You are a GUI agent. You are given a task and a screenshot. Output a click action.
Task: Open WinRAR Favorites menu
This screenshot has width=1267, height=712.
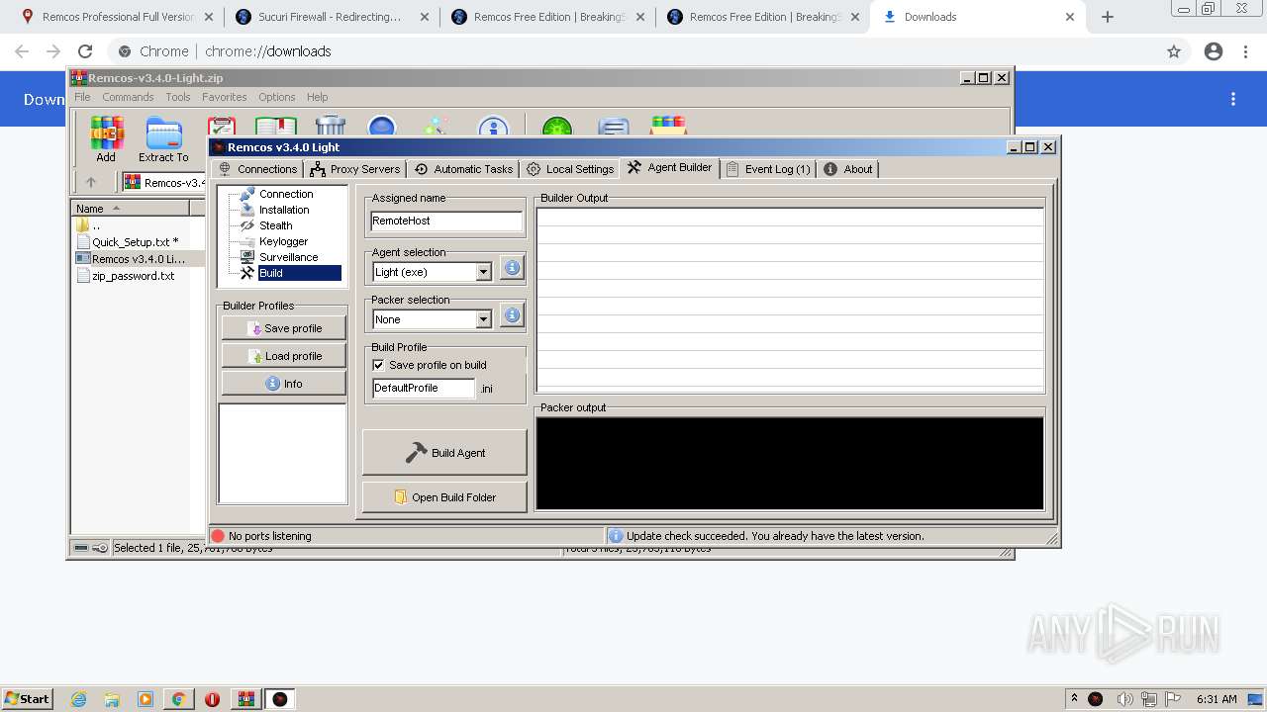[x=225, y=97]
